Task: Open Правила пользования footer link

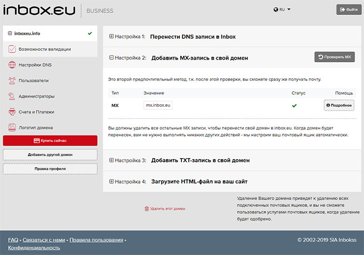Action: 96,240
